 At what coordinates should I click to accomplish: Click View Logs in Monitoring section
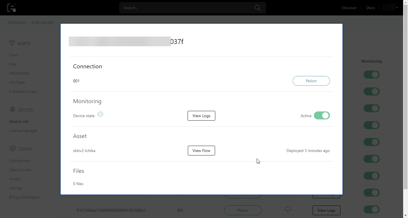201,116
